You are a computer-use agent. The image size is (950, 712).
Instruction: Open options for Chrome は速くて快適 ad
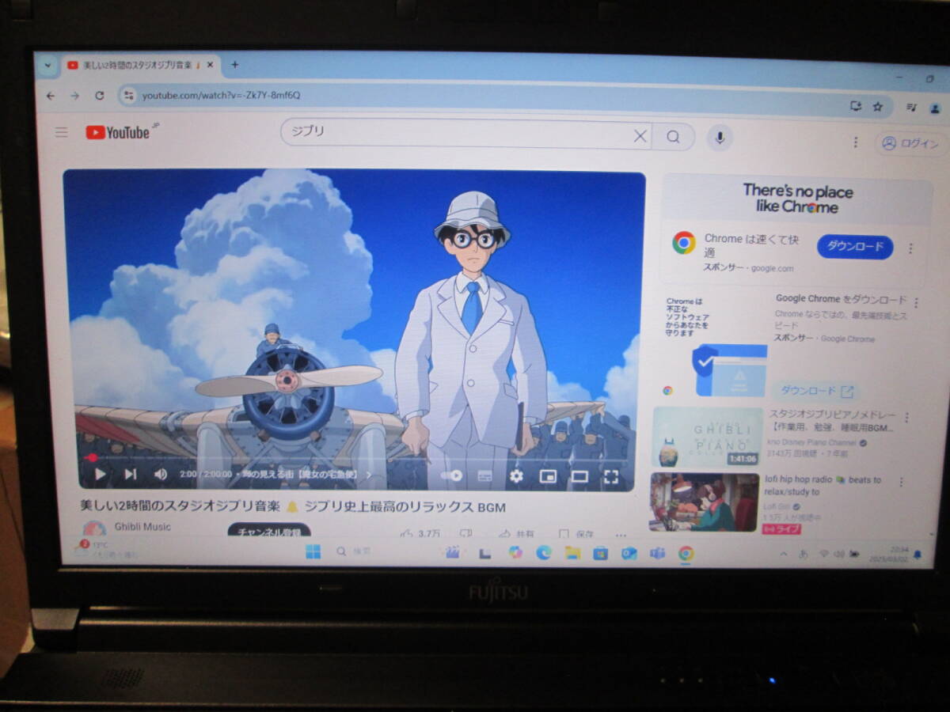tap(910, 248)
